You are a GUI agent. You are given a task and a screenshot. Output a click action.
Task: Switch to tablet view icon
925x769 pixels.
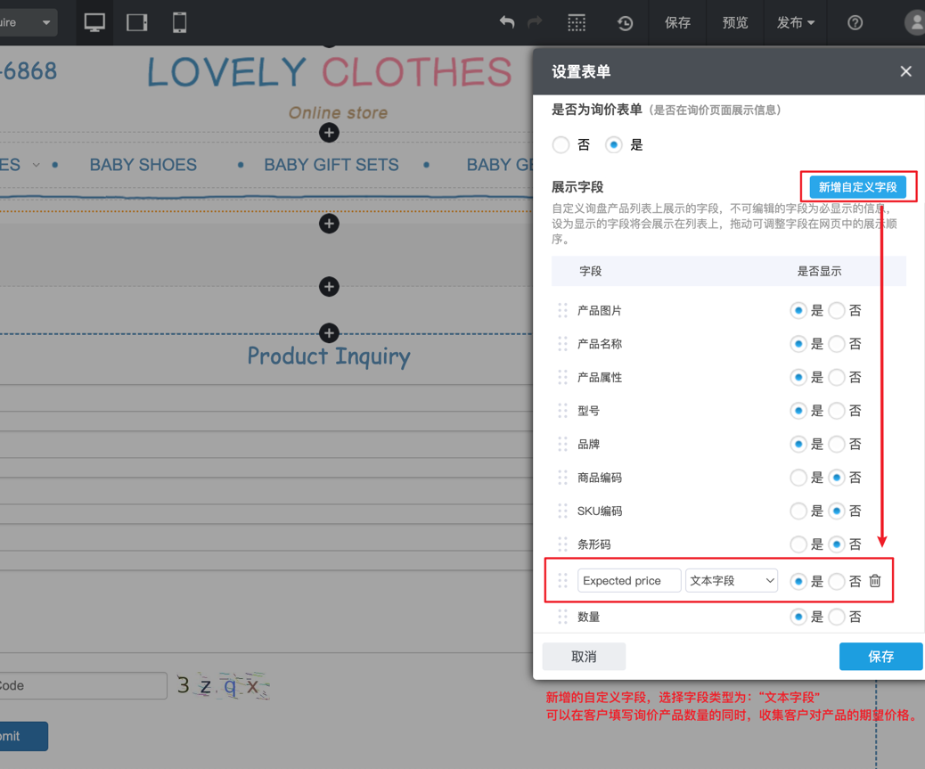click(x=137, y=22)
